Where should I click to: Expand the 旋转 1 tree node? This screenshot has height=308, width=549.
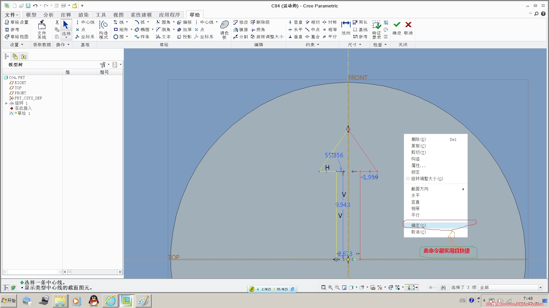[6, 103]
